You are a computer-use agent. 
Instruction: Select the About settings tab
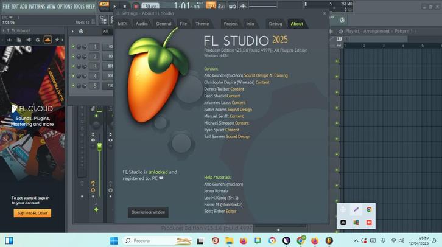[x=297, y=24]
